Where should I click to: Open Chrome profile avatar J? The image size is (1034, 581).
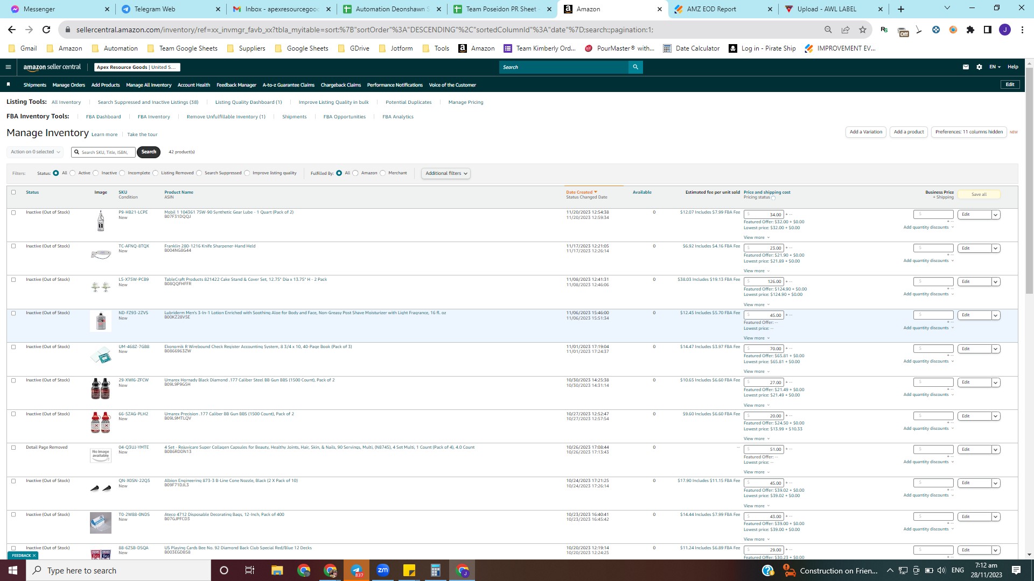tap(1005, 30)
